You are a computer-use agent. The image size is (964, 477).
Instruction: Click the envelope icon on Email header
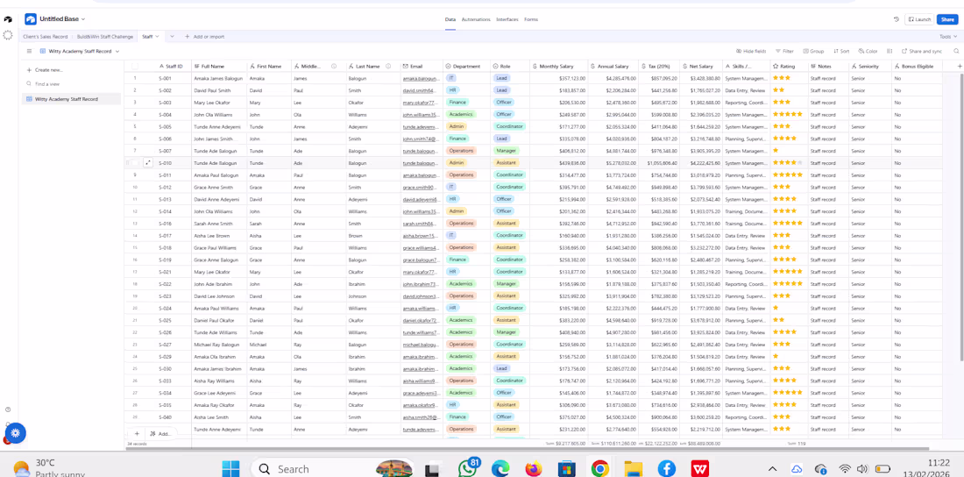tap(406, 66)
